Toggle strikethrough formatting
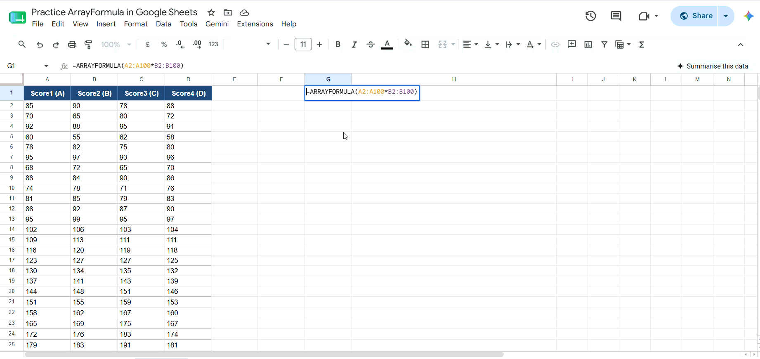 [x=371, y=45]
